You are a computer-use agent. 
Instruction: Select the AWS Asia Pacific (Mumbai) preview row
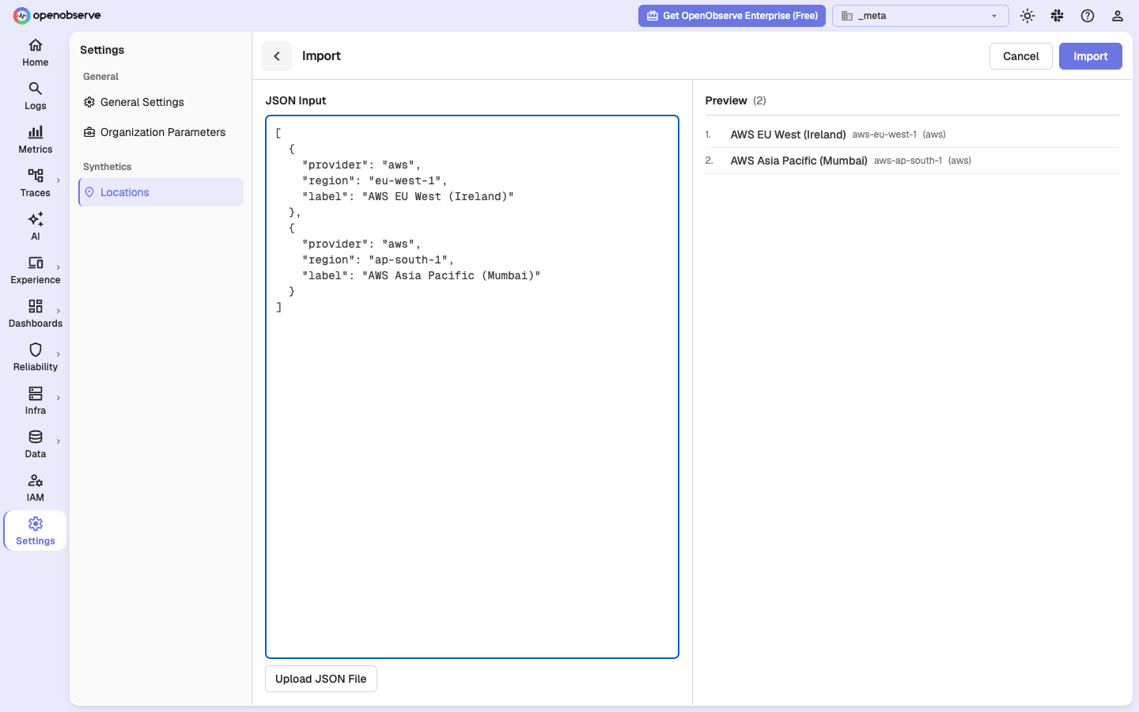pyautogui.click(x=912, y=161)
